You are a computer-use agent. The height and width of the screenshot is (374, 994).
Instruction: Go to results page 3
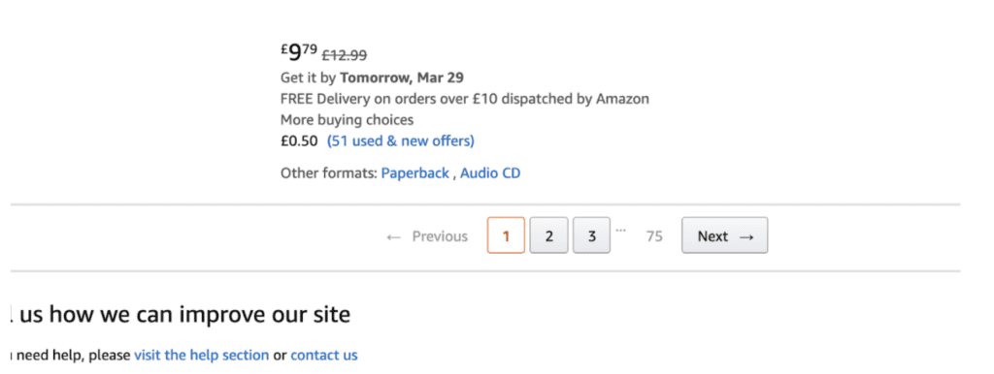tap(591, 235)
